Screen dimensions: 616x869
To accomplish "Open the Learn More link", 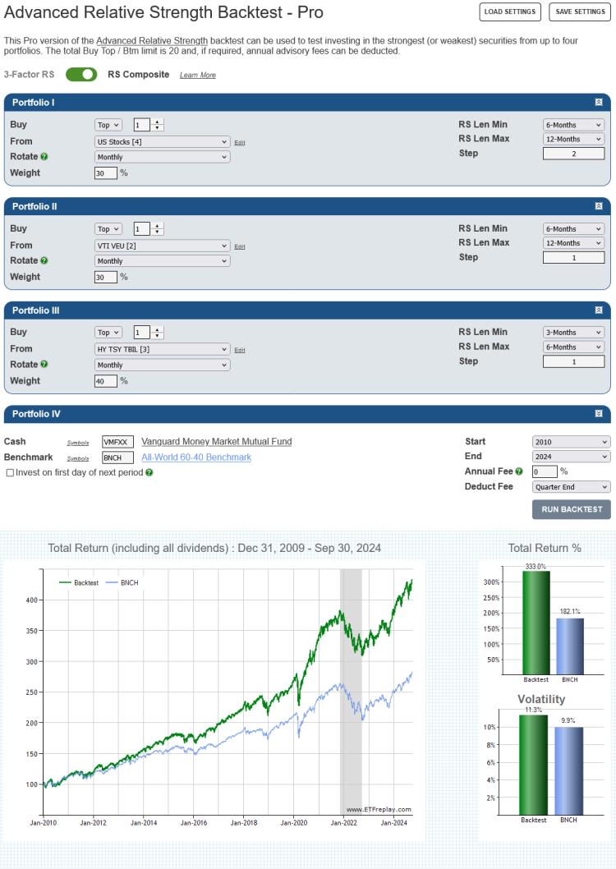I will coord(197,76).
